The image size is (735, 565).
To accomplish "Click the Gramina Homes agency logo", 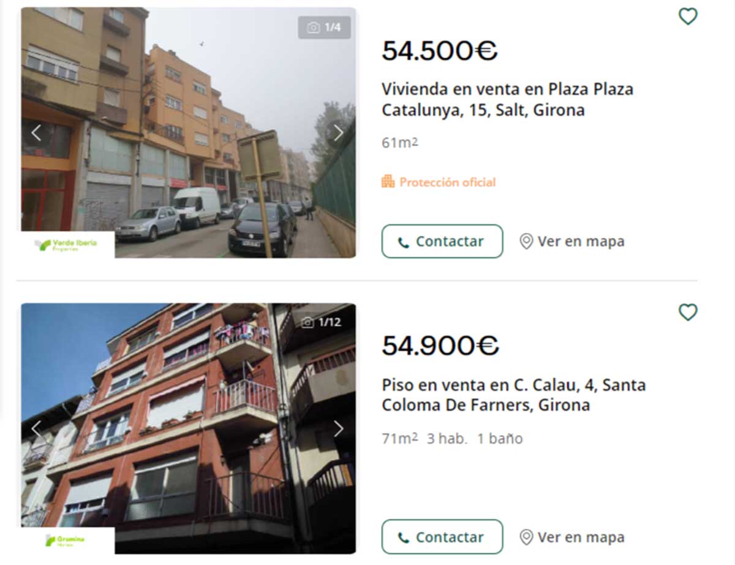I will 67,540.
